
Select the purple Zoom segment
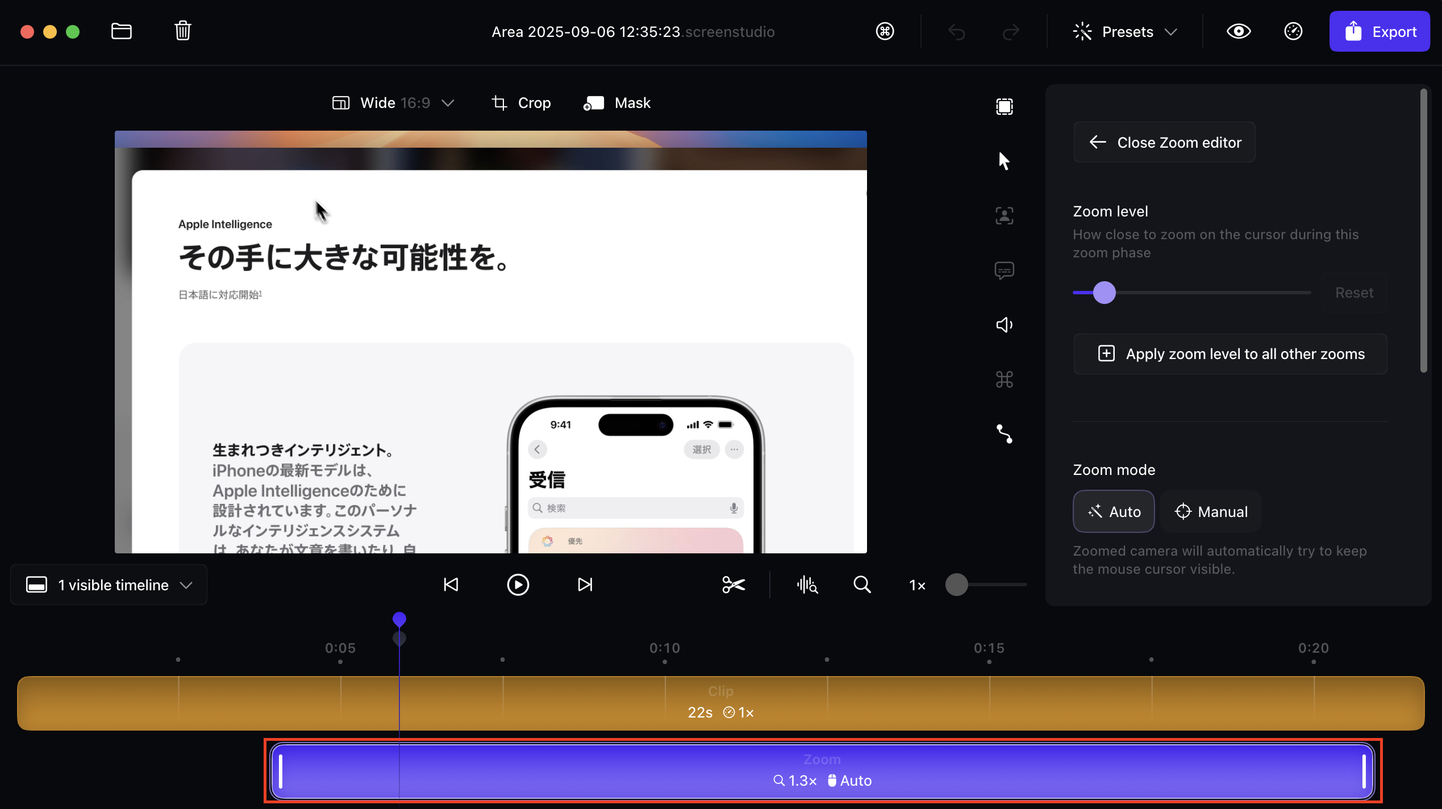(822, 771)
